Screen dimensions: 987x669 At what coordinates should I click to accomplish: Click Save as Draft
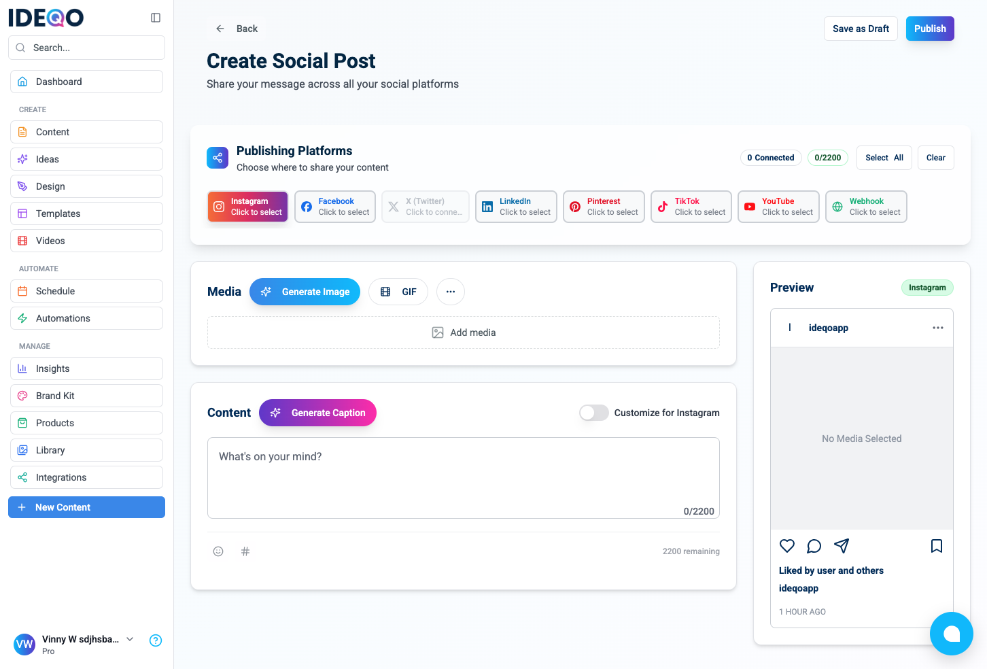point(861,29)
